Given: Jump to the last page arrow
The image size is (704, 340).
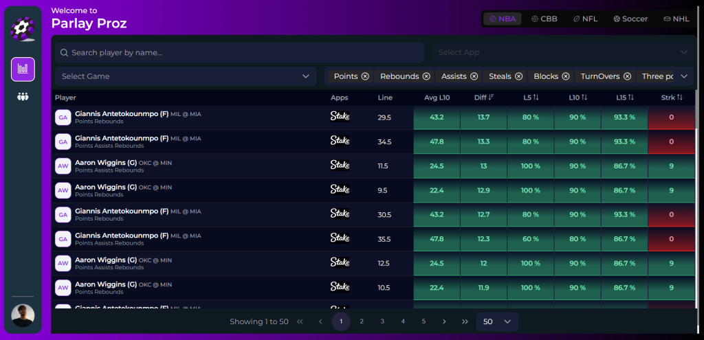Looking at the screenshot, I should click(x=465, y=321).
